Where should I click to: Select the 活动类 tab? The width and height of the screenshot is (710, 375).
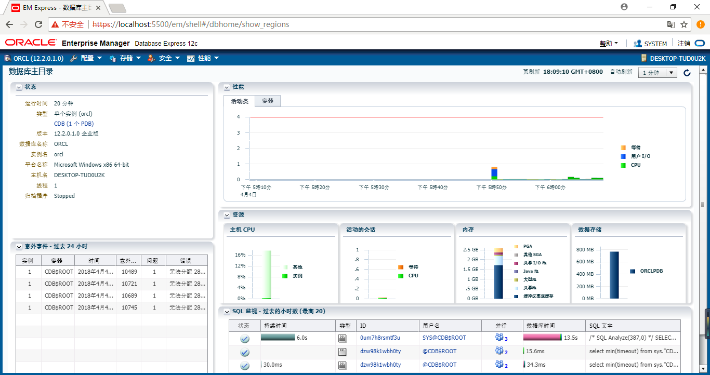pos(240,101)
